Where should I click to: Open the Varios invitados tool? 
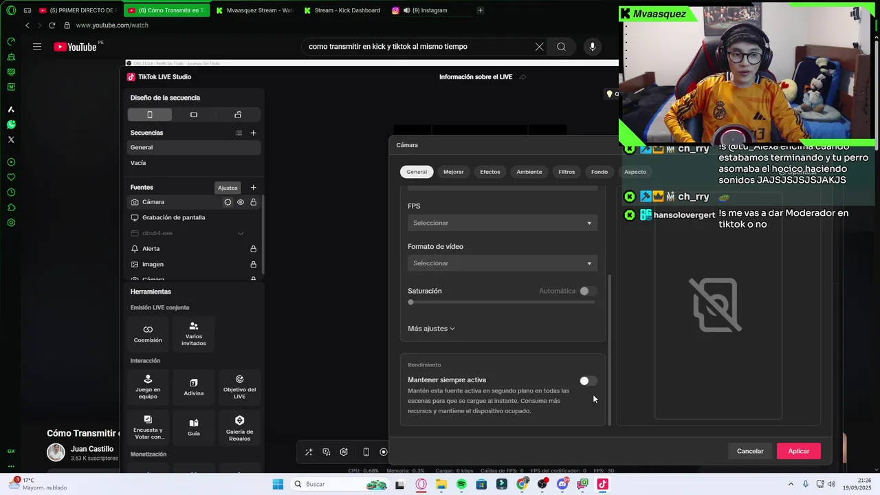(x=194, y=333)
